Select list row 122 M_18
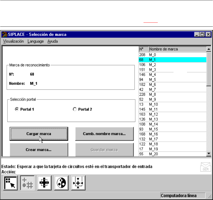This screenshot has height=200, width=213. coord(172,144)
